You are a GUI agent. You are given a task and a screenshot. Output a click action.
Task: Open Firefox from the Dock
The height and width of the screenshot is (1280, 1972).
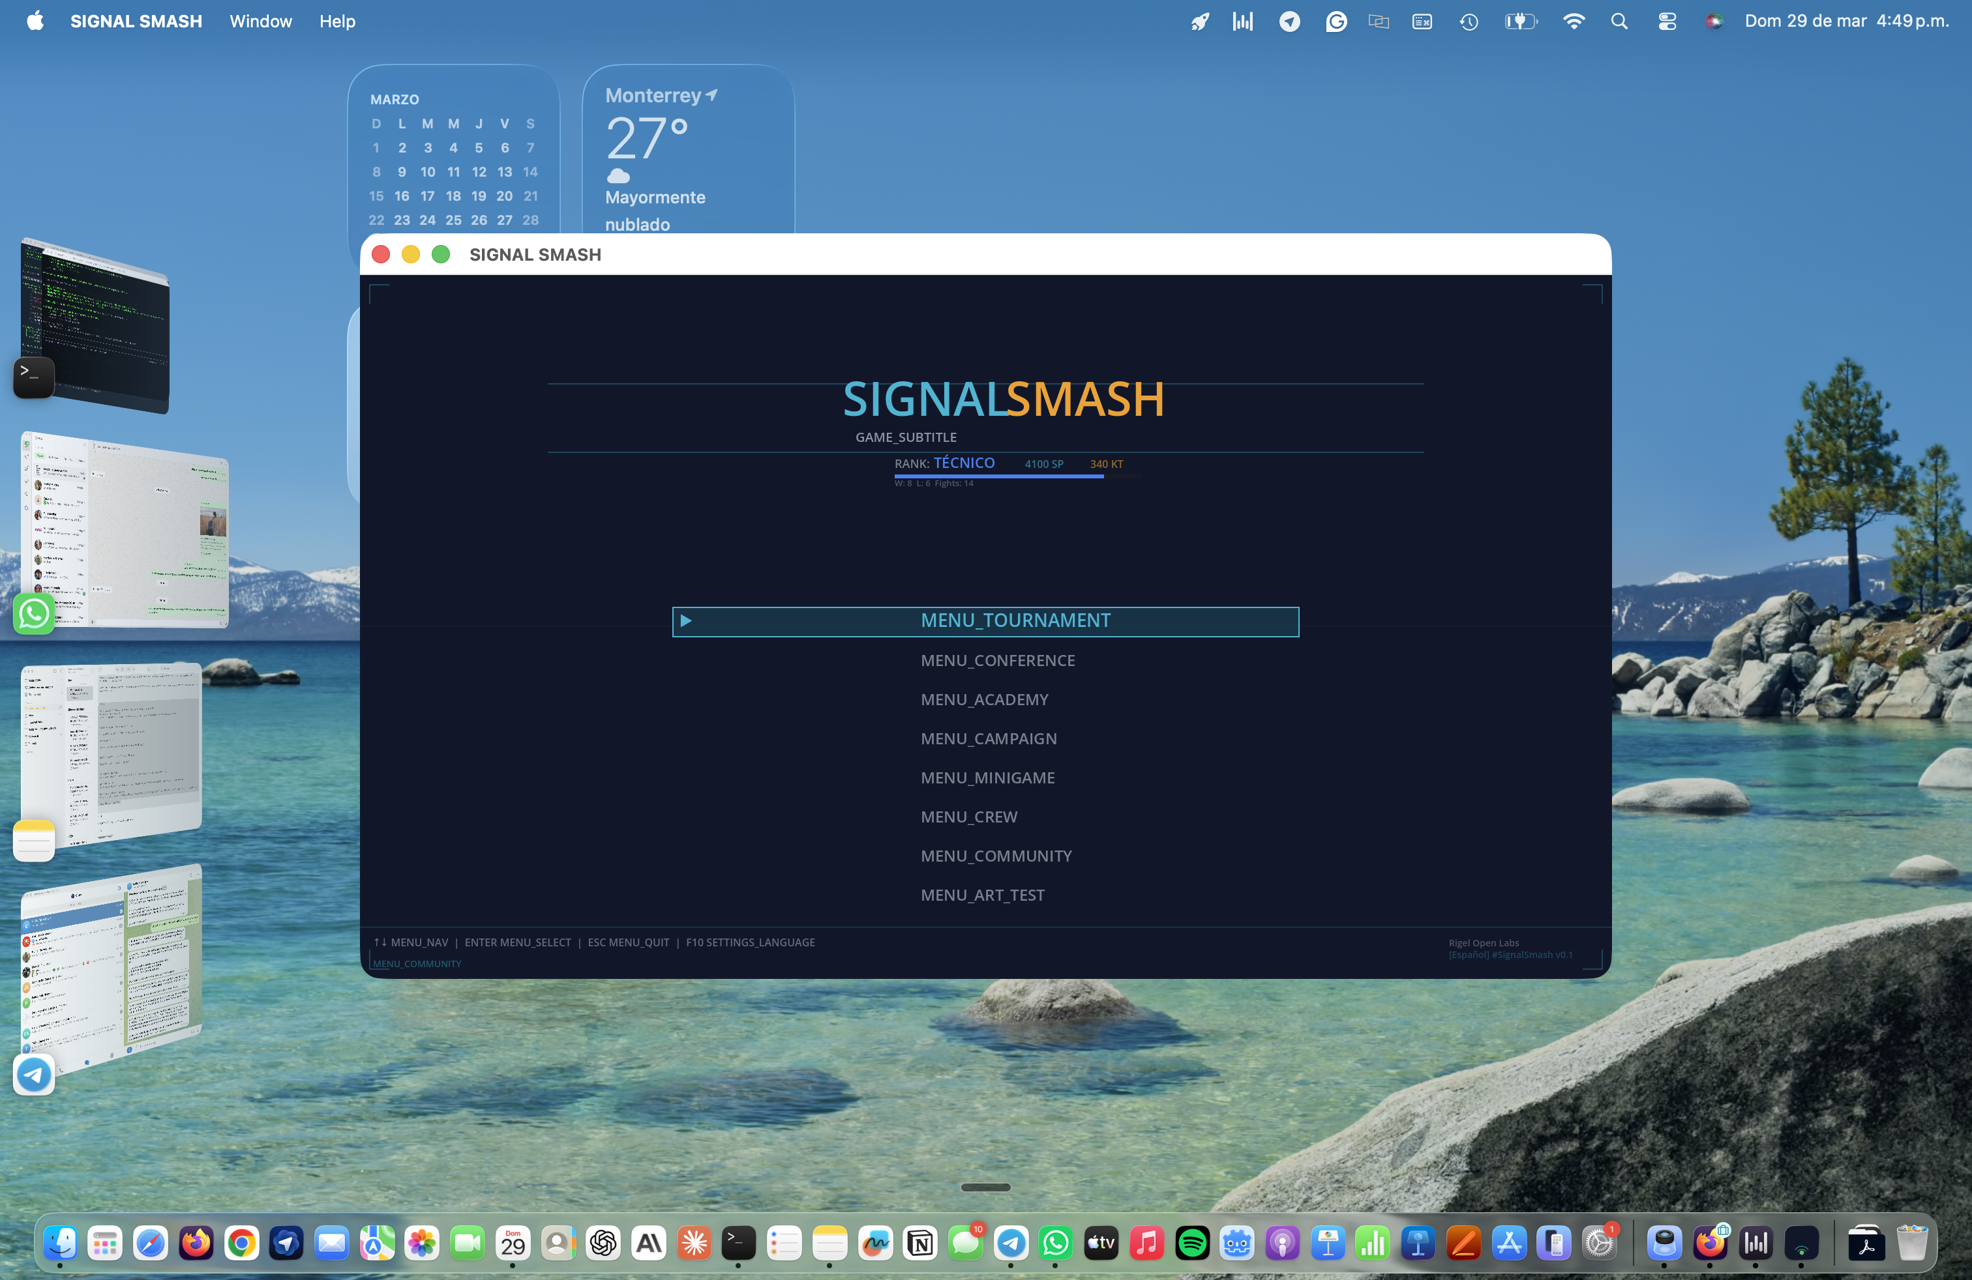coord(196,1243)
